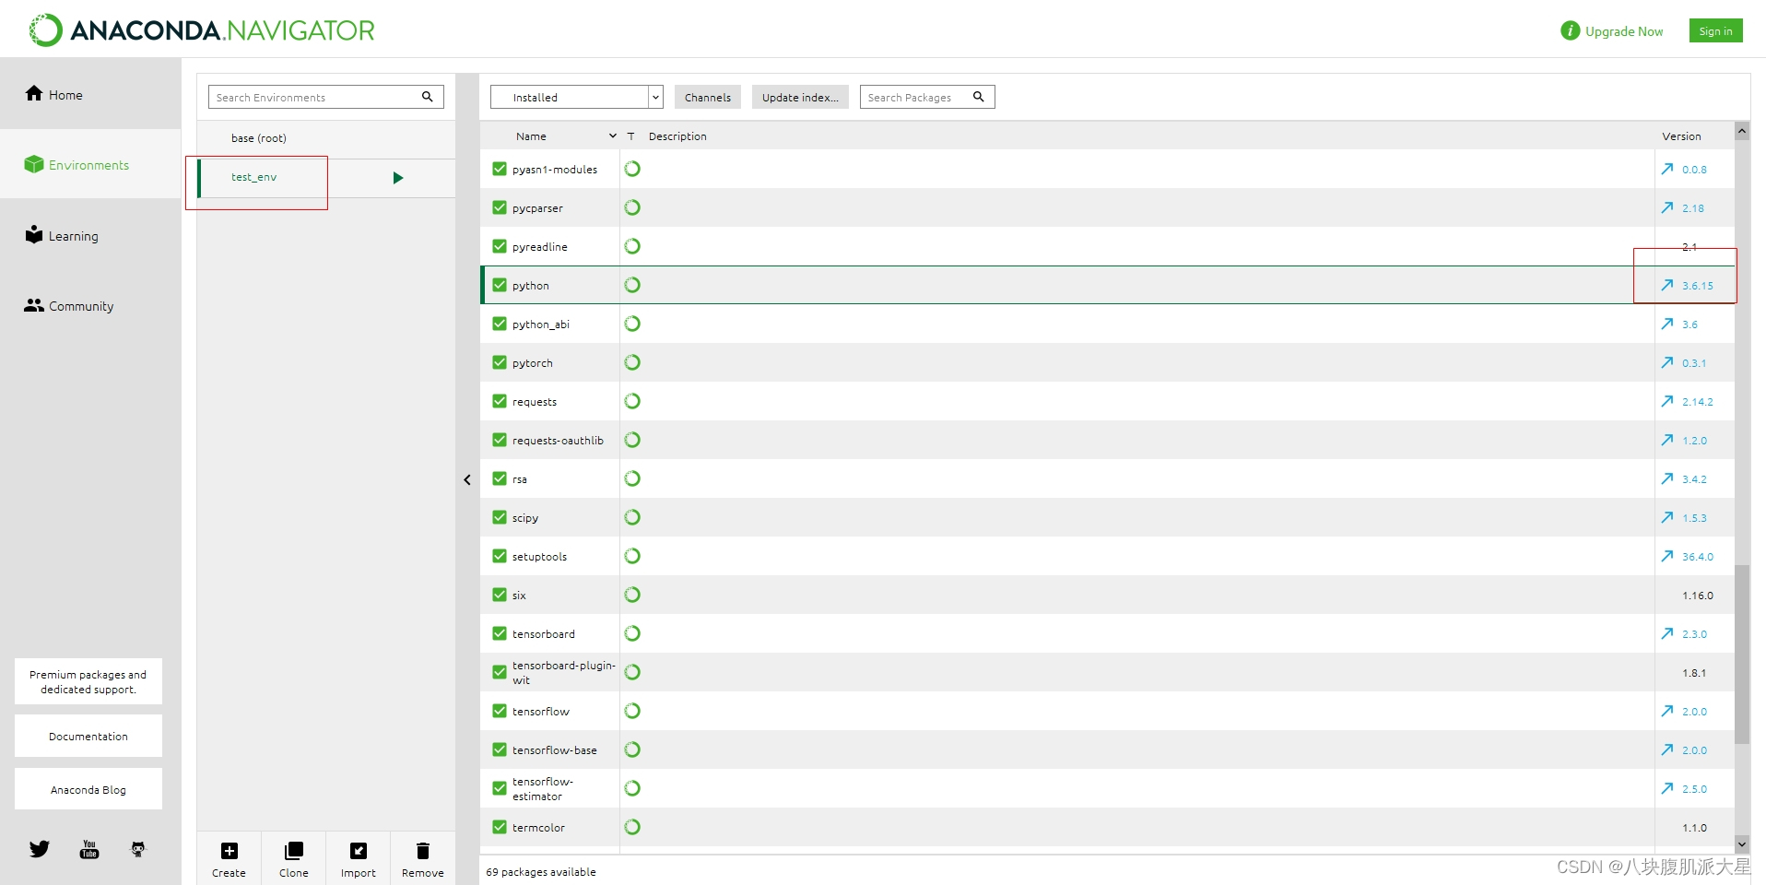
Task: Click the Anaconda Navigator logo
Action: (202, 30)
